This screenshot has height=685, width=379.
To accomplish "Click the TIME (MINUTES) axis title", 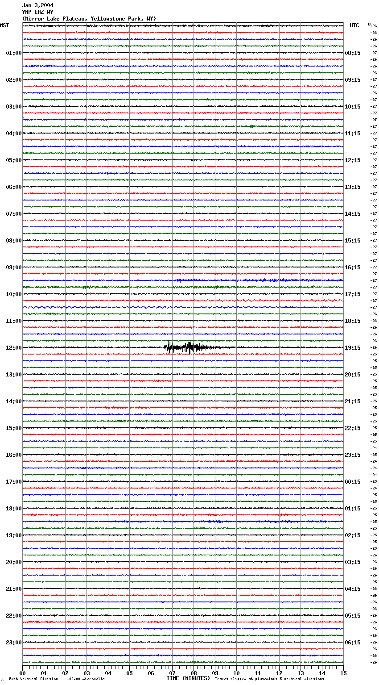I will point(188,678).
